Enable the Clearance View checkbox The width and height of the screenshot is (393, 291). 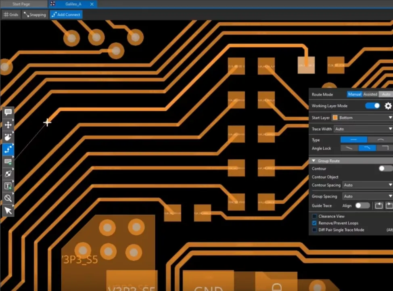click(x=314, y=216)
